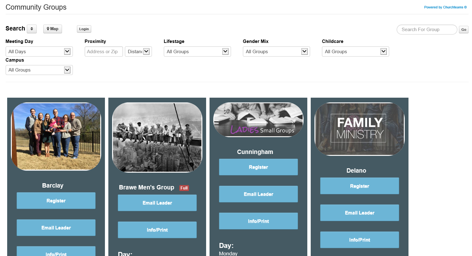Open the Campus dropdown
The width and height of the screenshot is (472, 256).
point(39,70)
